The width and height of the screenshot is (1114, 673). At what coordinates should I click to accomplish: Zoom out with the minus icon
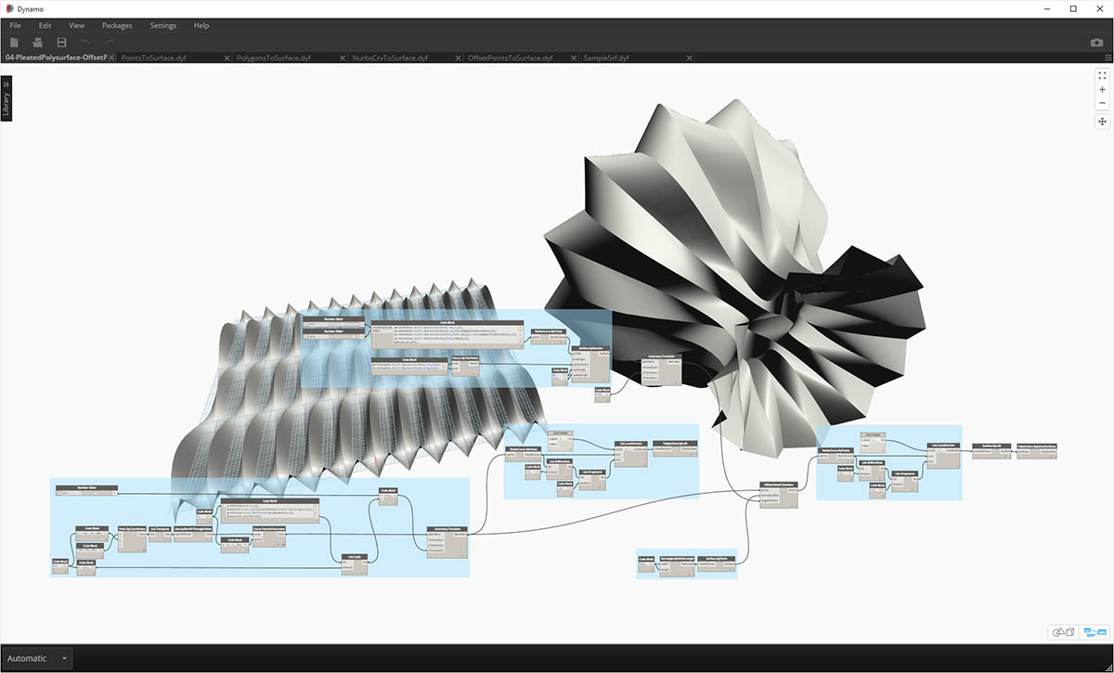[1102, 103]
